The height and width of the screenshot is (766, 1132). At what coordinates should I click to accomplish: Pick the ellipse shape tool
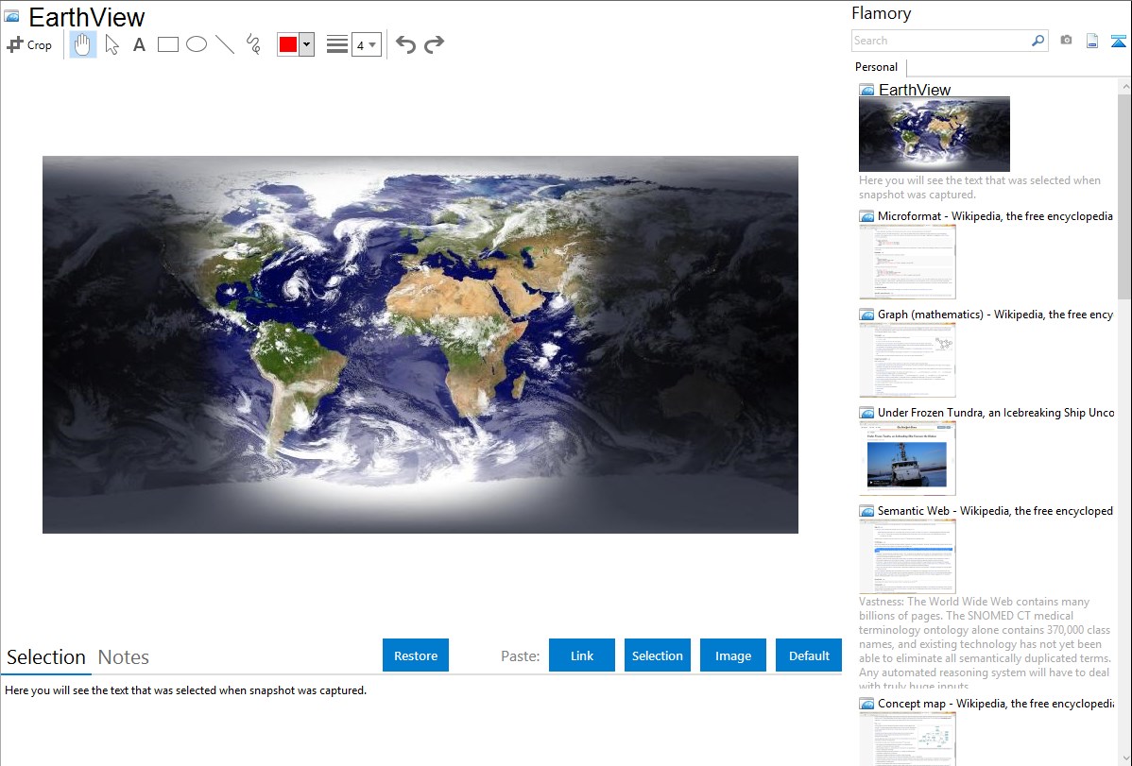(x=197, y=44)
